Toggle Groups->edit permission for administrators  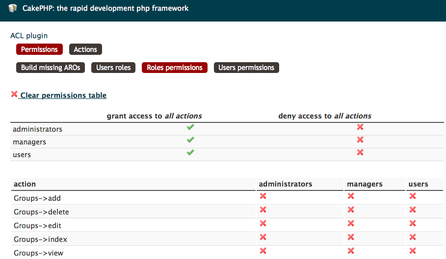[263, 223]
